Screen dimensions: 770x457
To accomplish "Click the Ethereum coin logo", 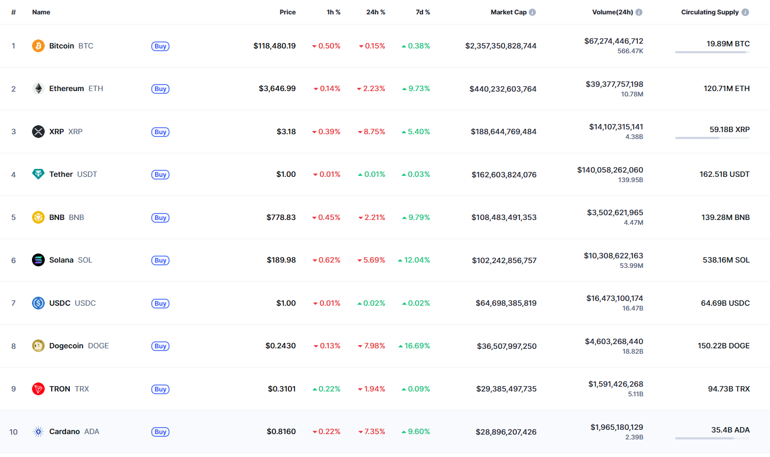I will 38,88.
